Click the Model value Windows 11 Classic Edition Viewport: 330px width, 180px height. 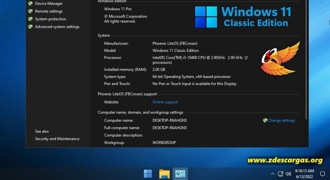[x=175, y=51]
